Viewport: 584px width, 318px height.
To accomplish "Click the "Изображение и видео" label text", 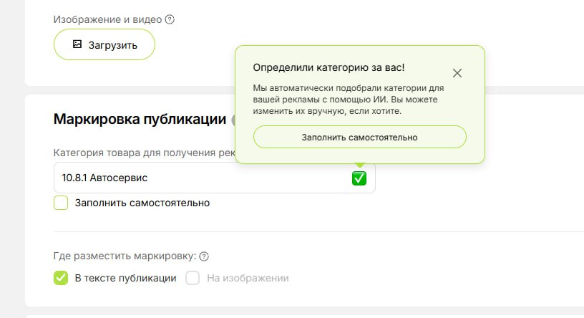I will tap(107, 19).
